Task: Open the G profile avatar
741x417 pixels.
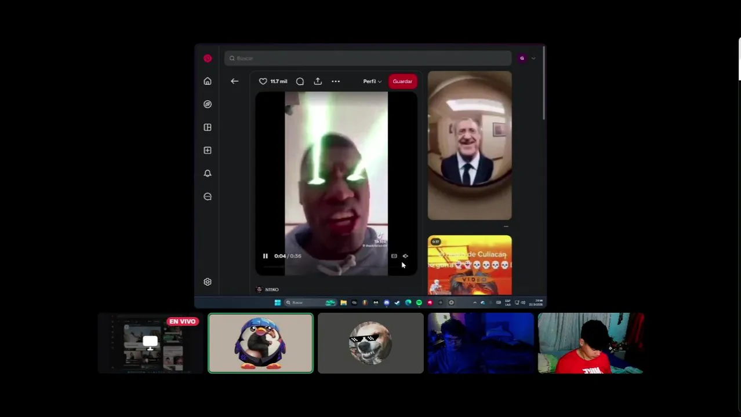Action: 522,58
